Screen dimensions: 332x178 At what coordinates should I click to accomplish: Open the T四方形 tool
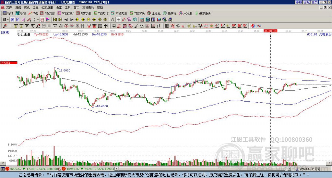pos(101,13)
